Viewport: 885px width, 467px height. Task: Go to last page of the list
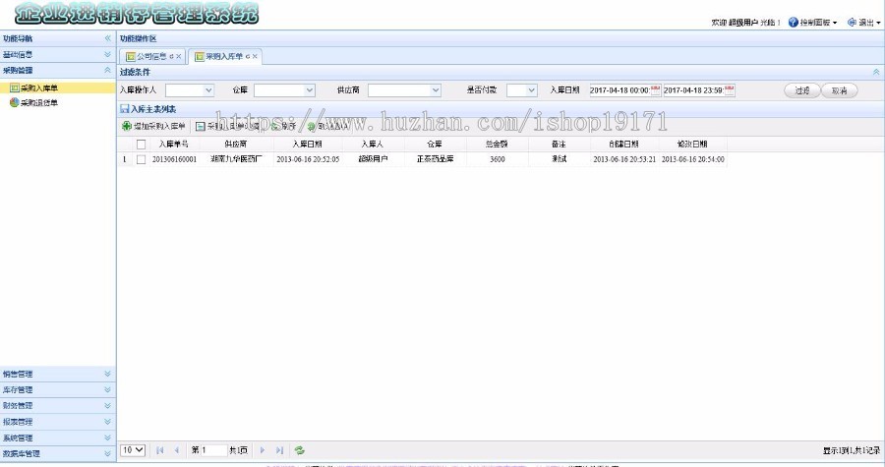[x=279, y=450]
